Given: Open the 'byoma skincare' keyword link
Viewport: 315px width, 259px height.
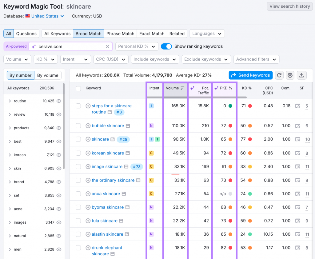Looking at the screenshot, I should tap(108, 207).
